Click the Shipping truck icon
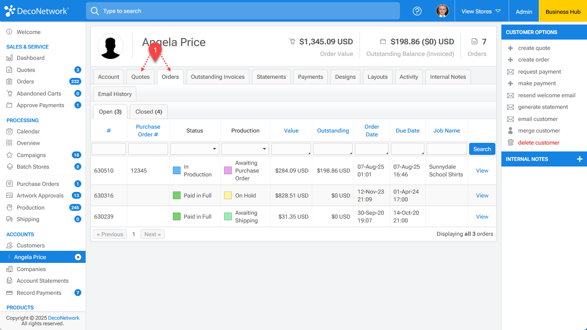This screenshot has width=587, height=330. click(9, 219)
